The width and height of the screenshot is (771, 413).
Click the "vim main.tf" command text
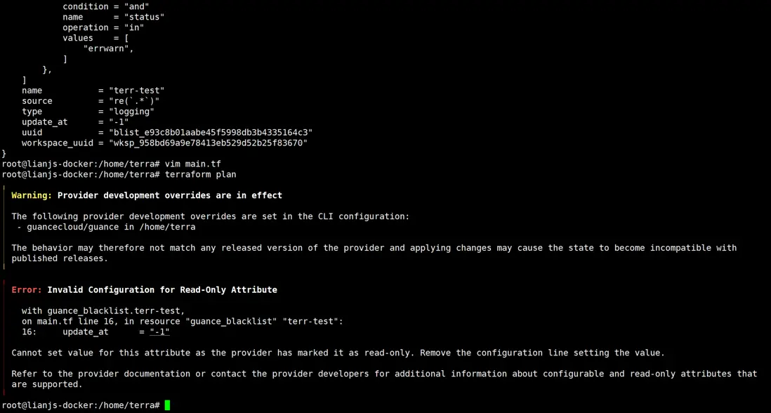click(192, 164)
